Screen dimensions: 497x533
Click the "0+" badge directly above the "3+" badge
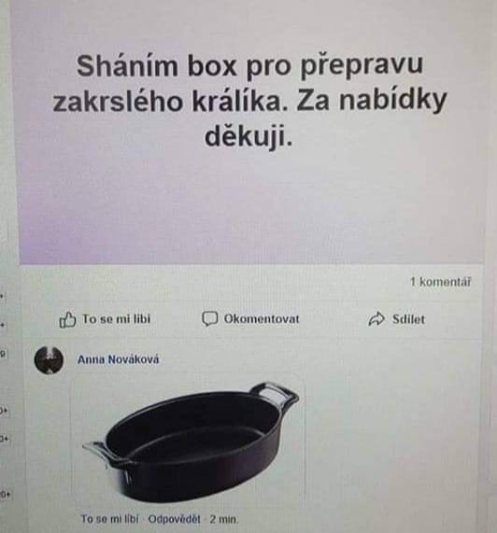(x=4, y=411)
